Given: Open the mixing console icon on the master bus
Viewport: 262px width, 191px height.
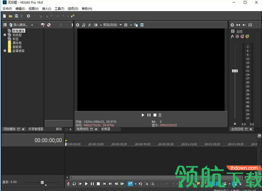Looking at the screenshot, I should [x=250, y=25].
